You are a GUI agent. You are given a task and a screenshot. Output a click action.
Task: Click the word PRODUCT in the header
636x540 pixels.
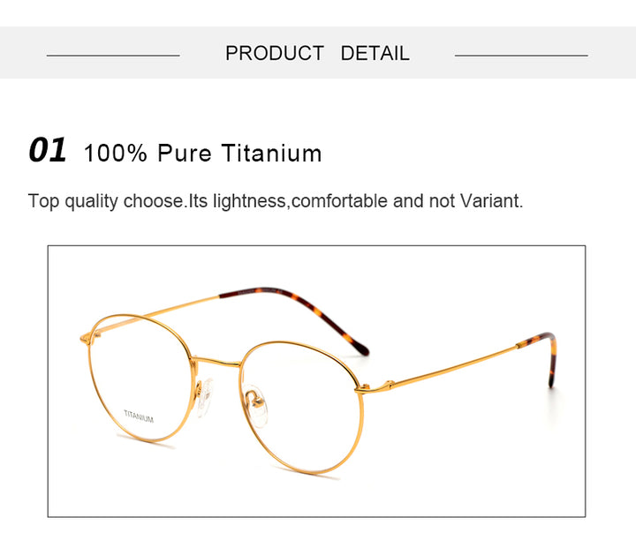[275, 53]
